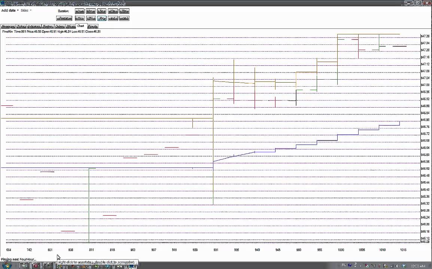This screenshot has width=432, height=269.
Task: Open the Add data dropdown menu
Action: [x=10, y=10]
